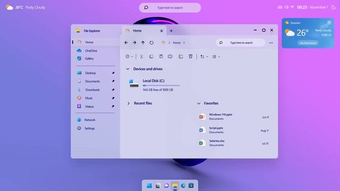Go forward with the right arrow
This screenshot has width=340, height=191.
134,42
